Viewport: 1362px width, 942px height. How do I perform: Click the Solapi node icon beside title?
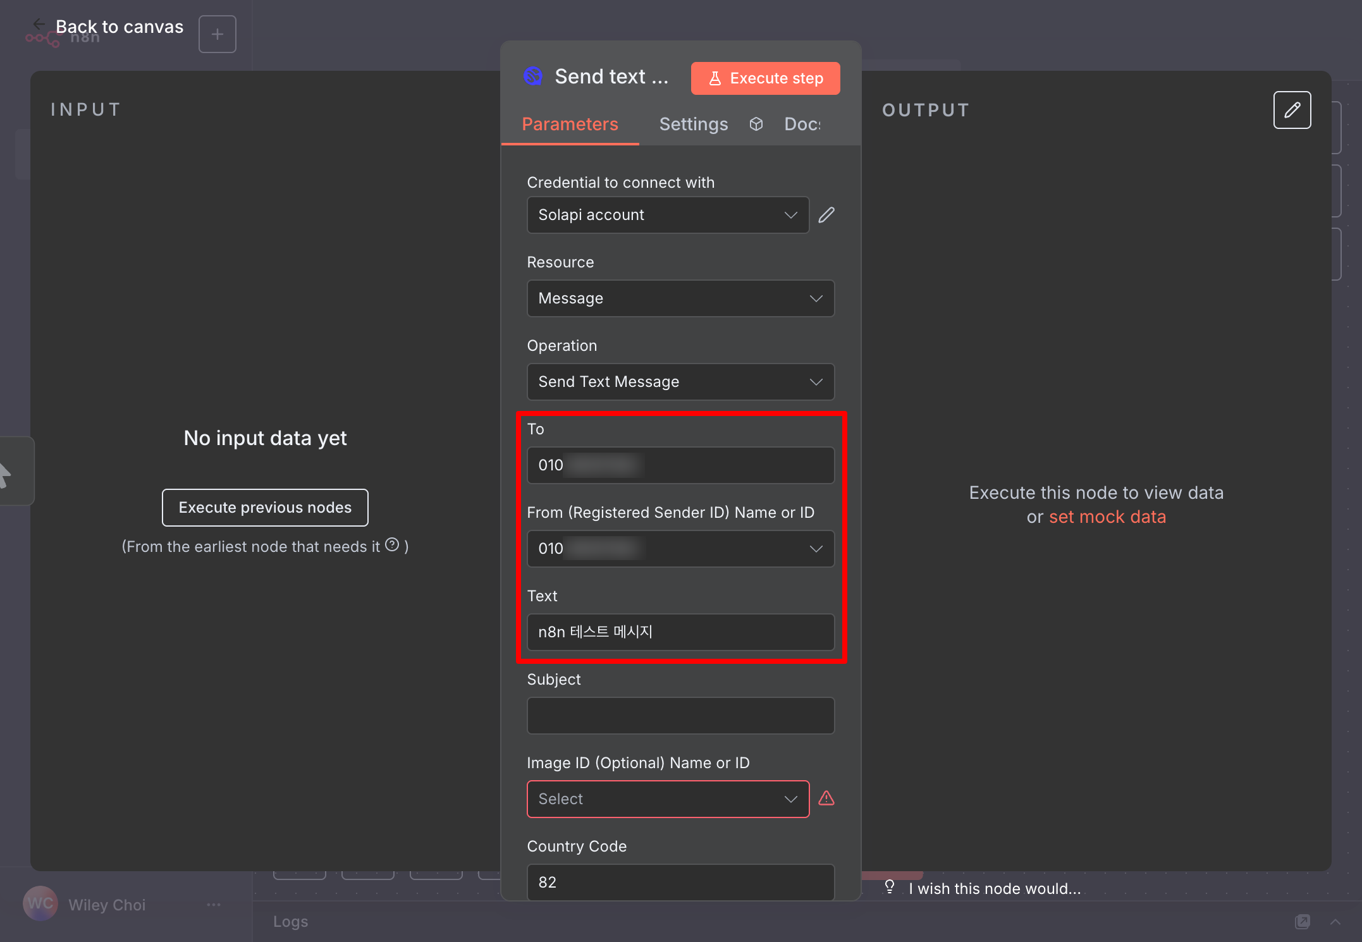533,76
